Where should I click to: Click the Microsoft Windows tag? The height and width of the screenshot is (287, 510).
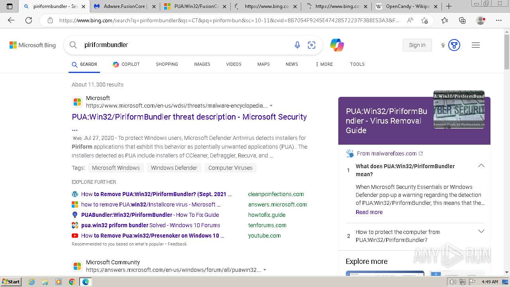point(116,168)
